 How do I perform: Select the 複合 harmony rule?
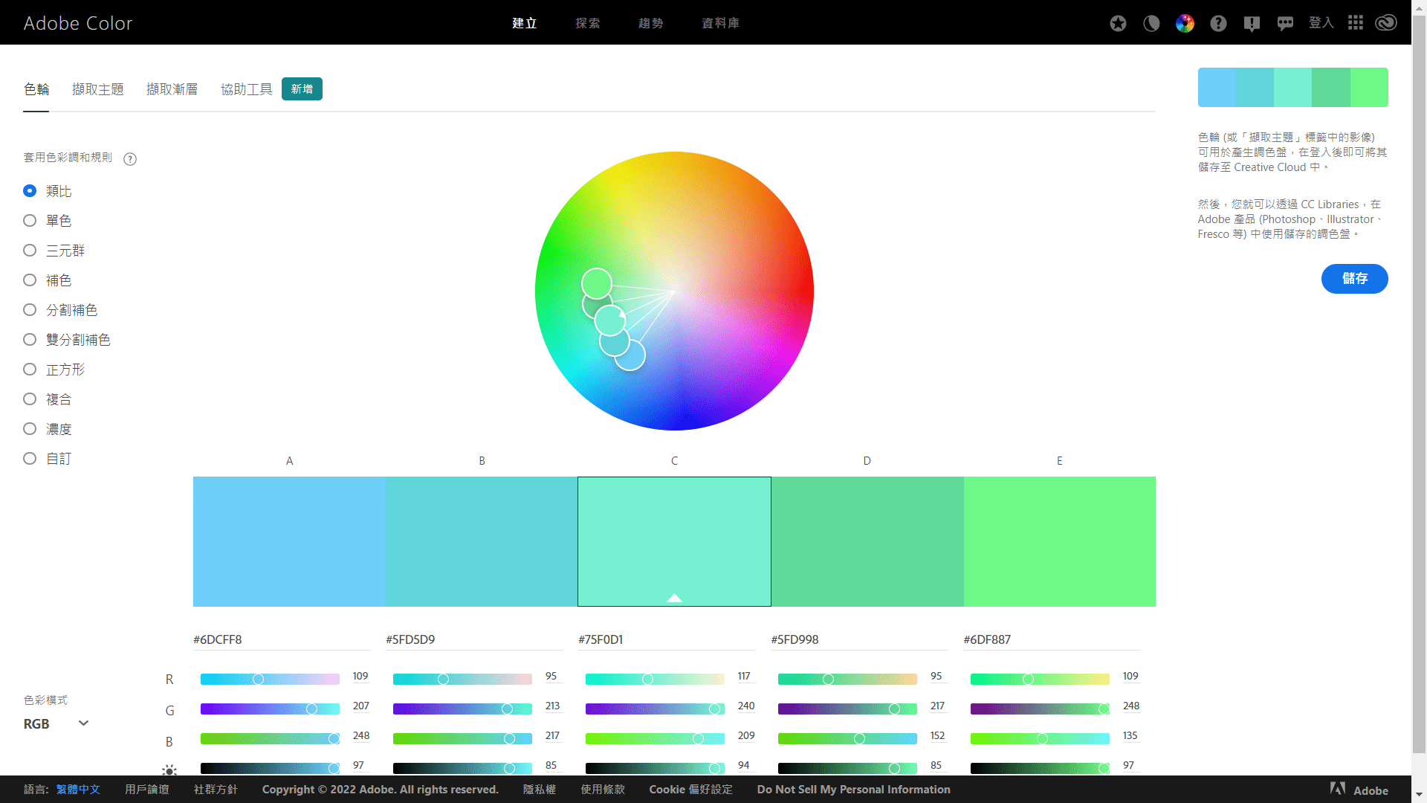[x=48, y=399]
